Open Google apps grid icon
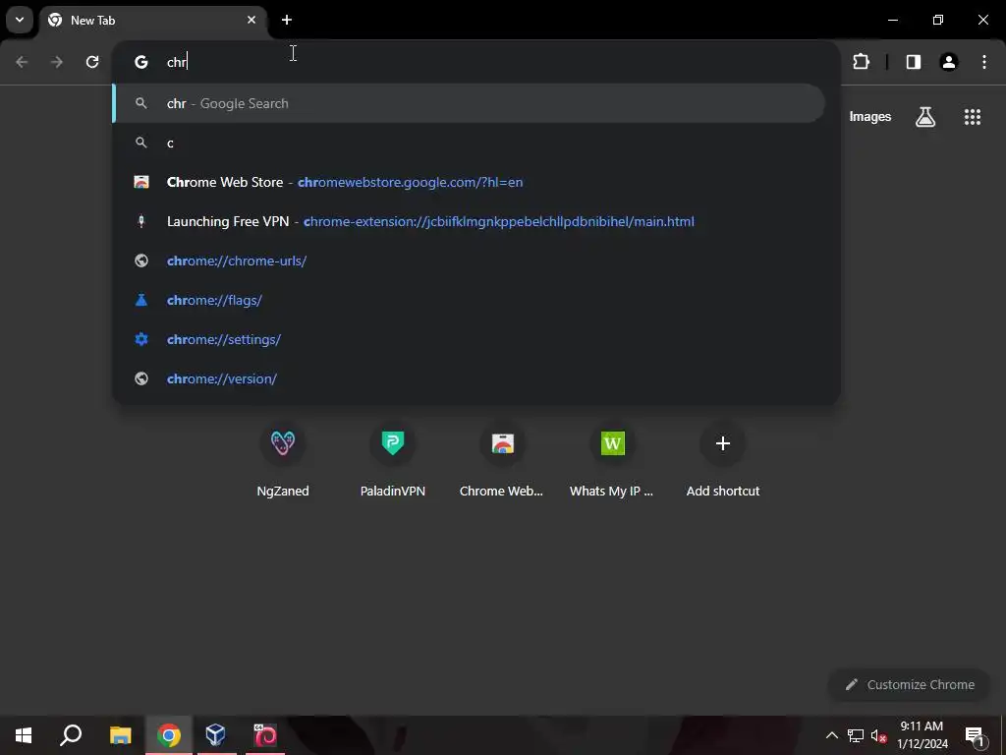Viewport: 1006px width, 755px height. (973, 117)
